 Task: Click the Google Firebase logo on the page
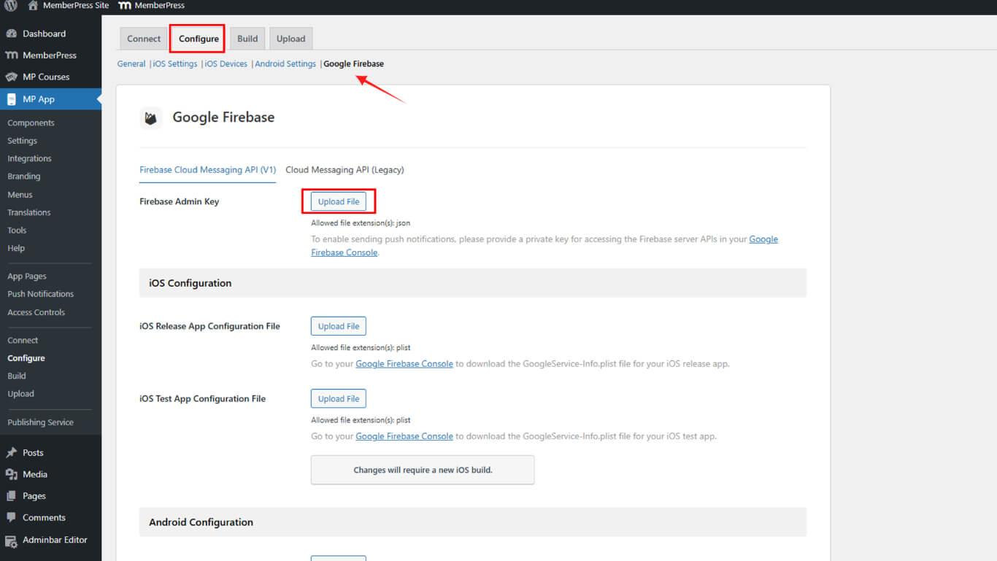coord(151,117)
